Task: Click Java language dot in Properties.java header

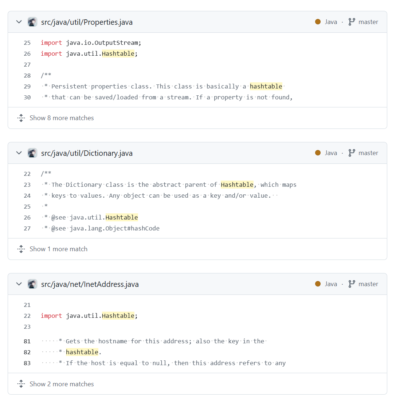Action: 318,22
